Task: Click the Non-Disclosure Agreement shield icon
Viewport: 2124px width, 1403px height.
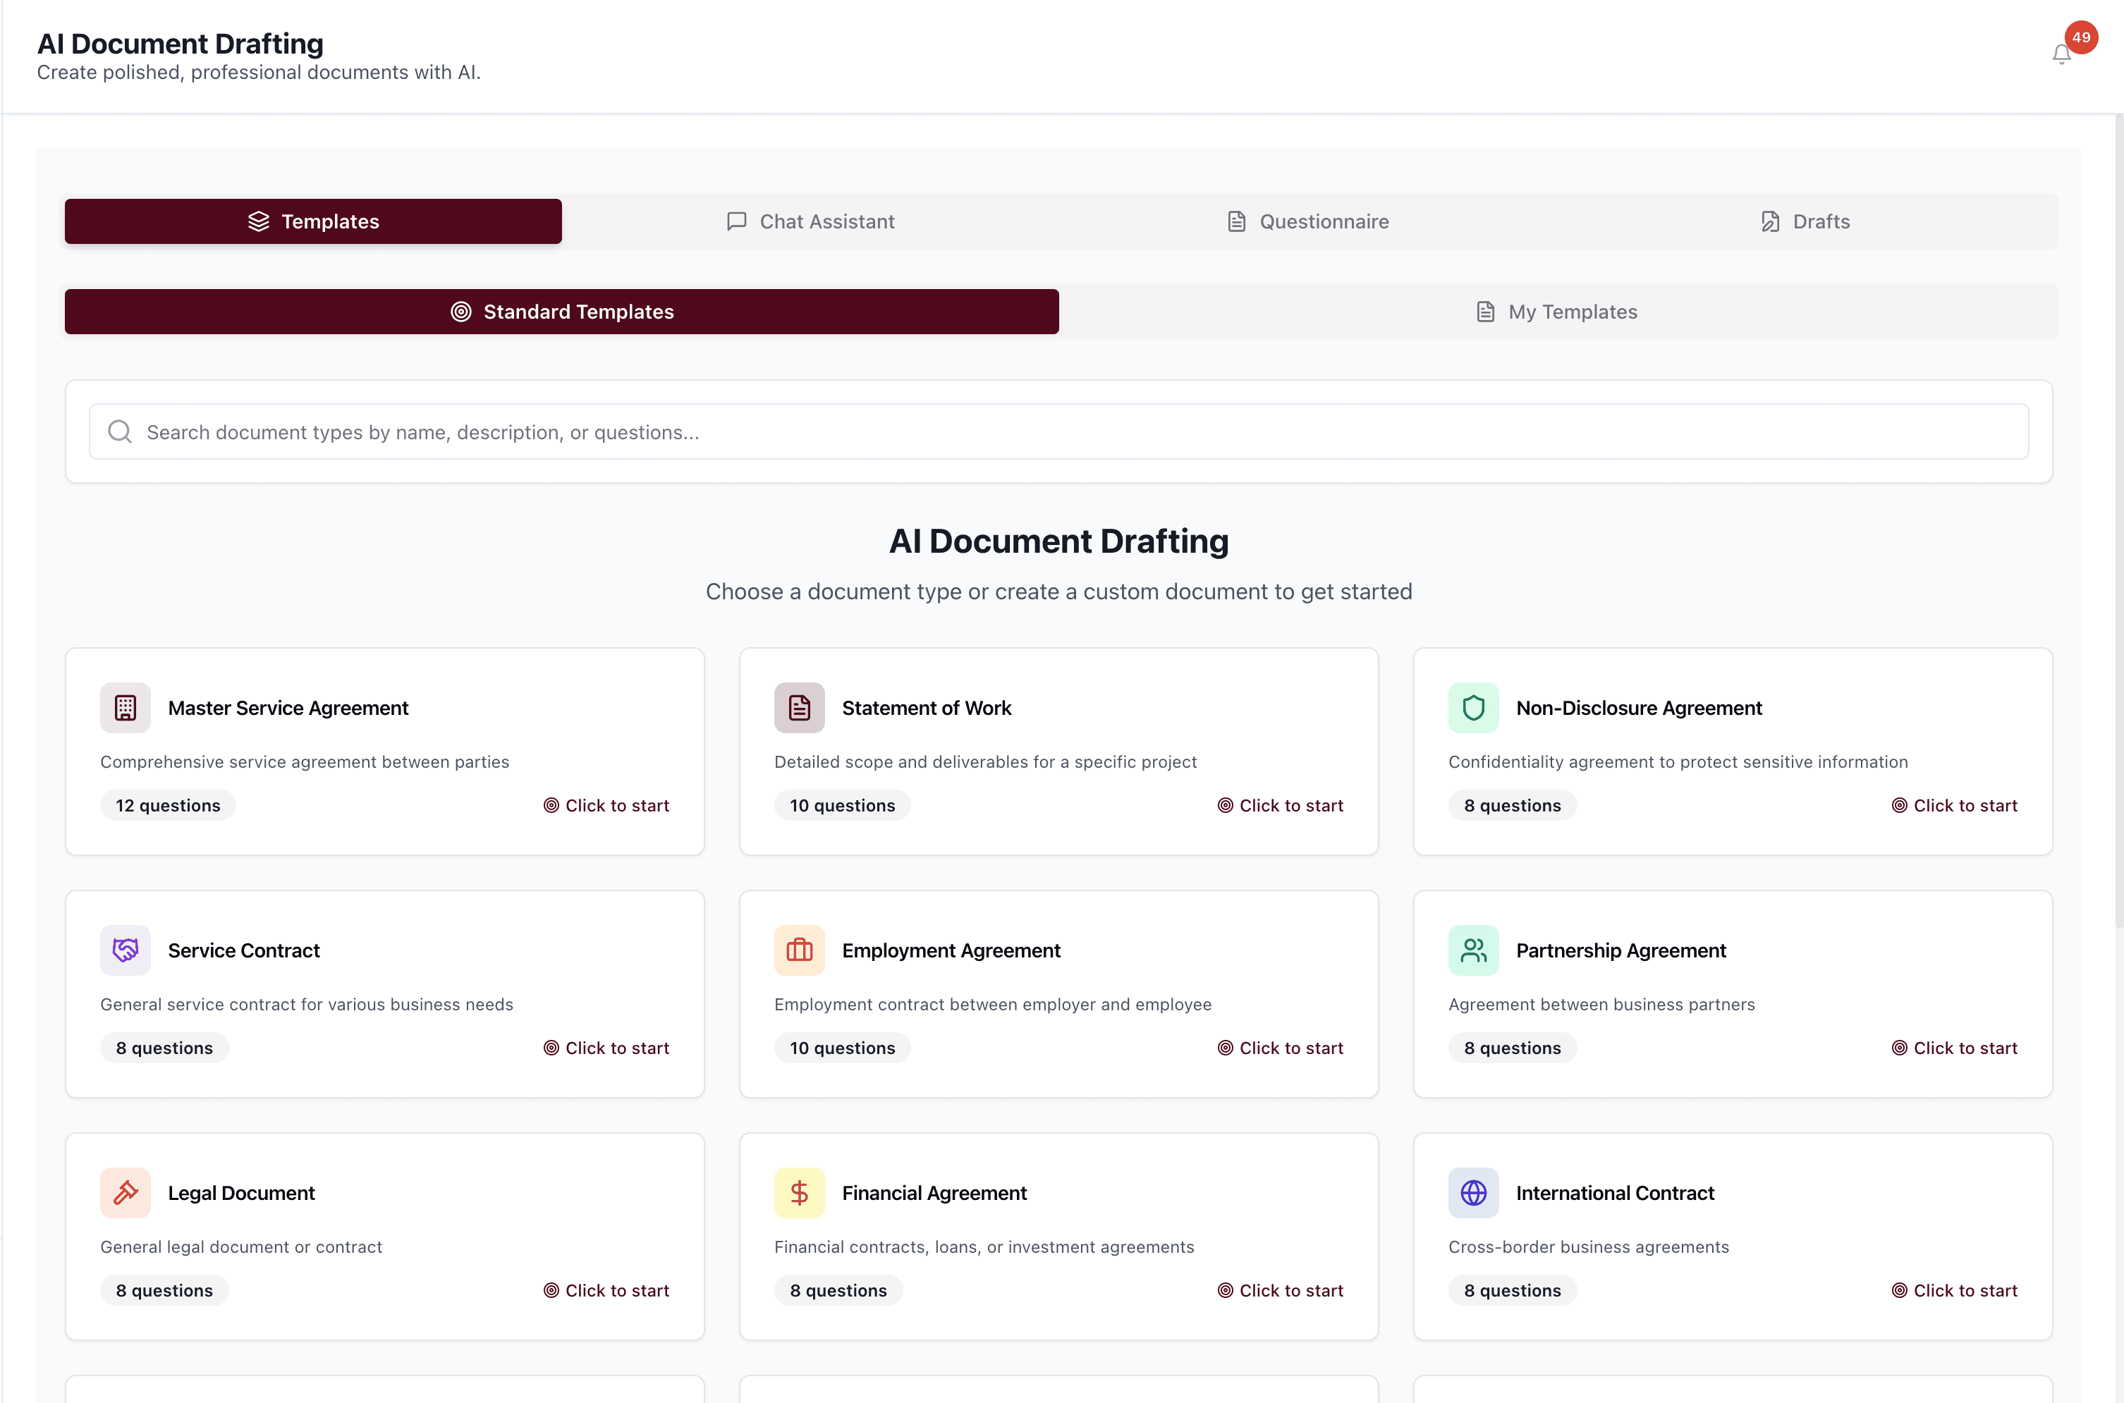Action: (x=1472, y=708)
